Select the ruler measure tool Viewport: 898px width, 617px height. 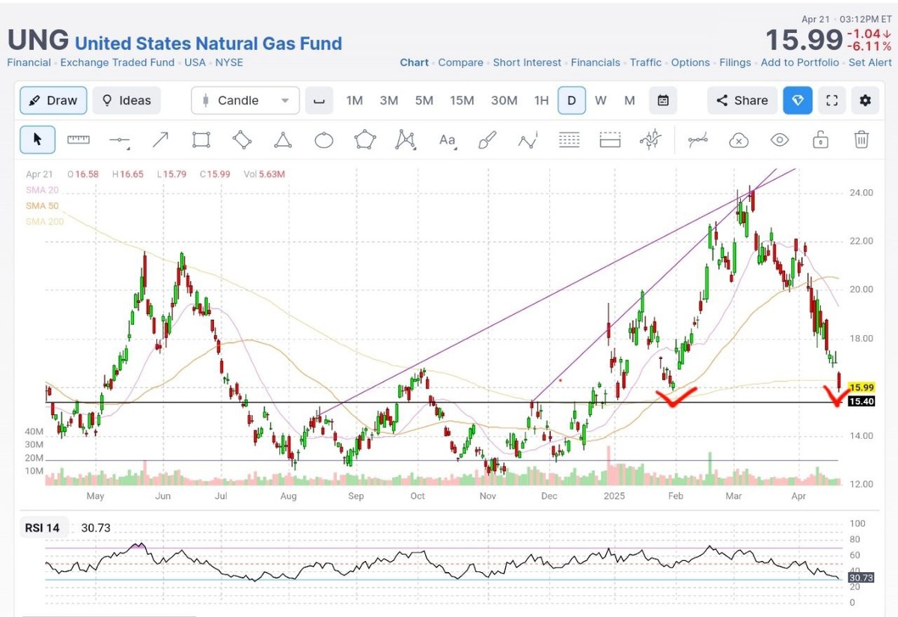point(79,139)
